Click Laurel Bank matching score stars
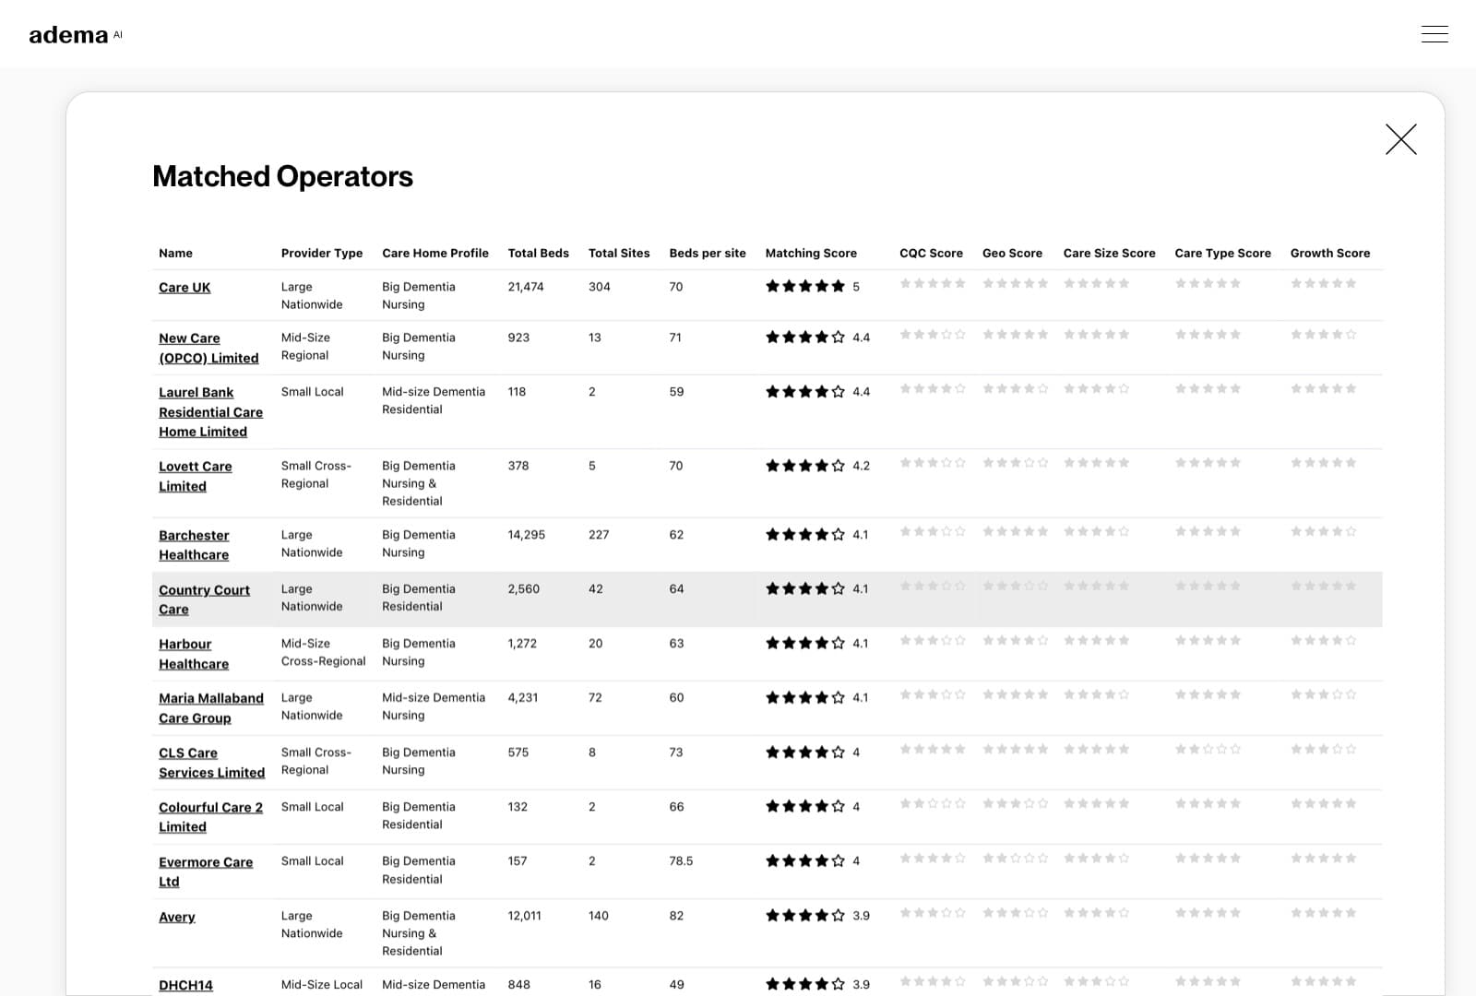The height and width of the screenshot is (996, 1476). (x=805, y=391)
